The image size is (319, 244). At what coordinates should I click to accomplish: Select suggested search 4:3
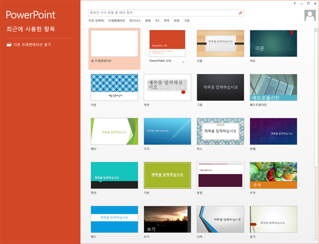[x=157, y=21]
